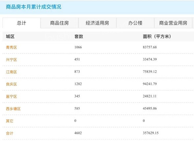Image resolution: width=194 pixels, height=141 pixels.
Task: Switch to the 总计 tab
Action: tap(21, 23)
